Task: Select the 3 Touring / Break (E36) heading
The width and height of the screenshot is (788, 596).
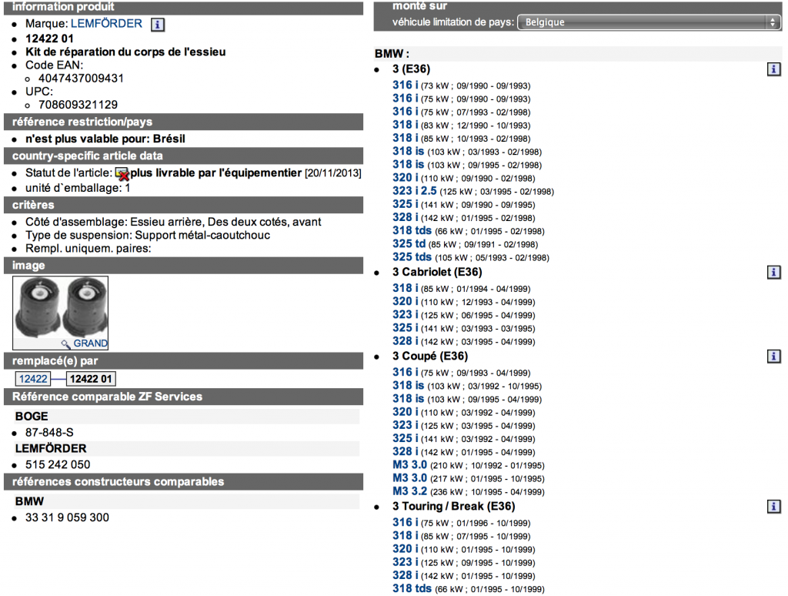Action: [454, 506]
